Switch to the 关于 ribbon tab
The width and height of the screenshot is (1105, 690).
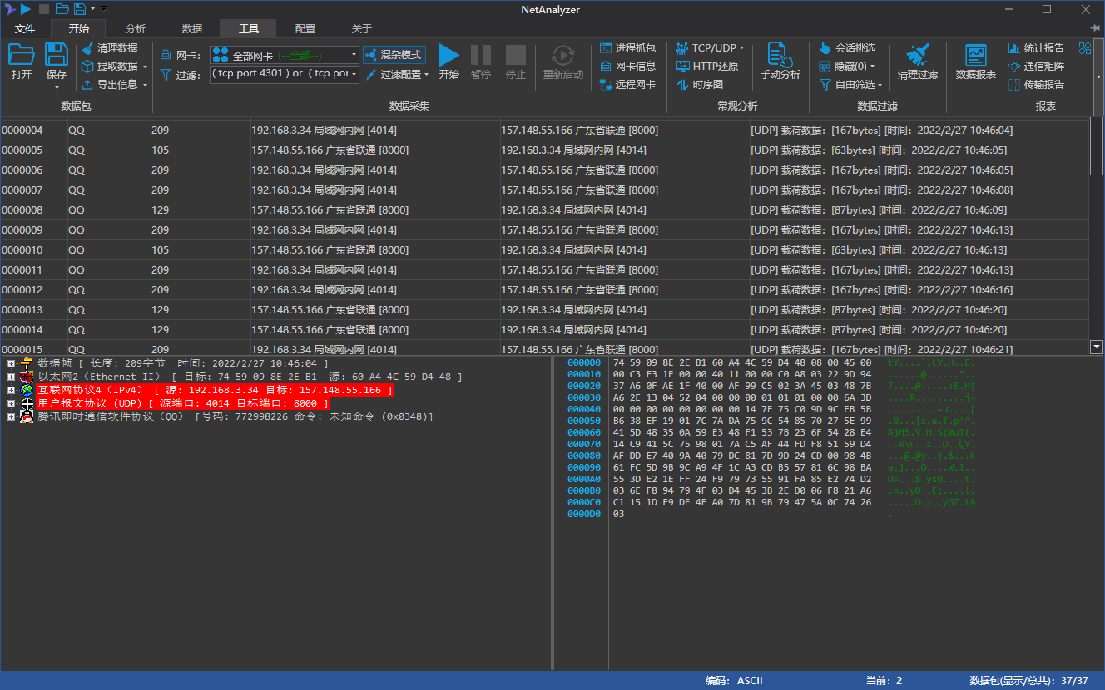(361, 28)
